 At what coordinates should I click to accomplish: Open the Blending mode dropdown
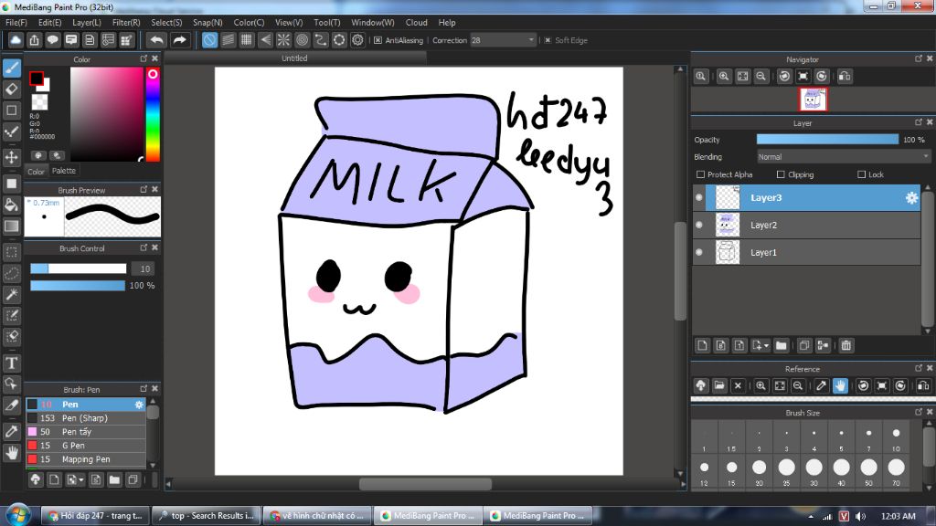[844, 157]
